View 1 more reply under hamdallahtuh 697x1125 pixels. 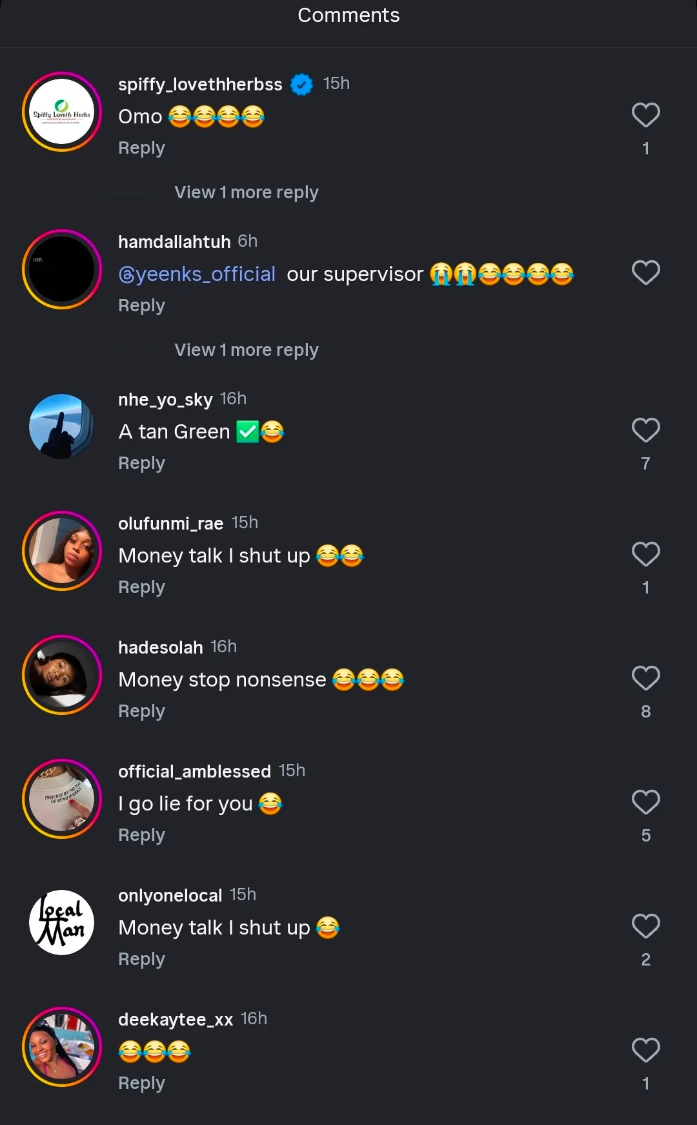point(246,350)
